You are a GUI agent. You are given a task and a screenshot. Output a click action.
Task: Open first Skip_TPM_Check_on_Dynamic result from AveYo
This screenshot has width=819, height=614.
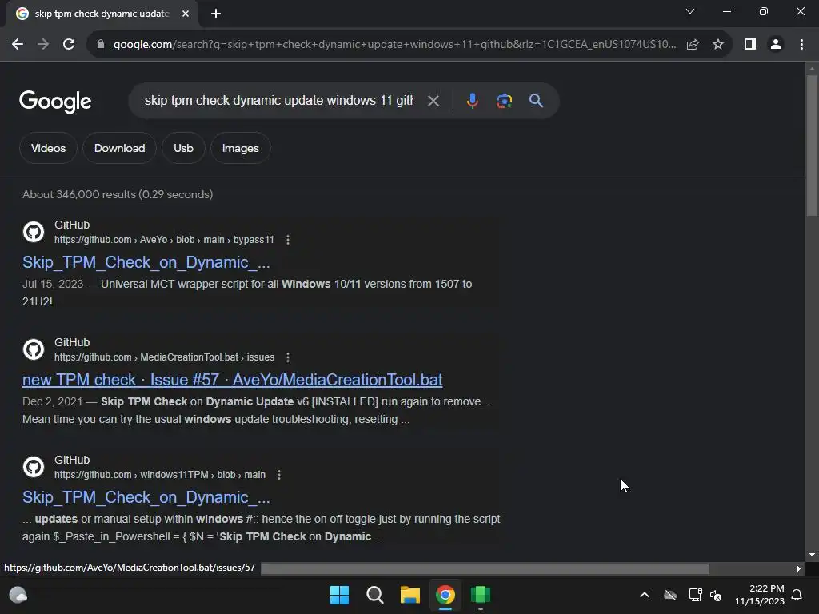[146, 262]
